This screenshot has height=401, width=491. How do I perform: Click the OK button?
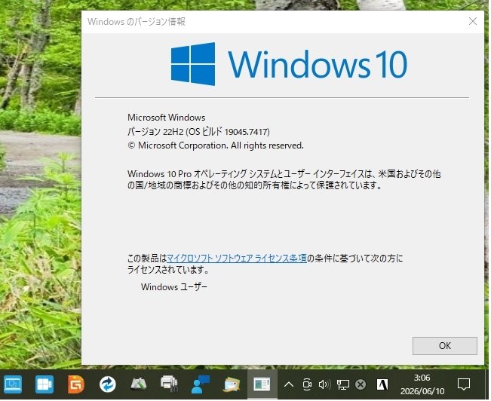click(446, 347)
